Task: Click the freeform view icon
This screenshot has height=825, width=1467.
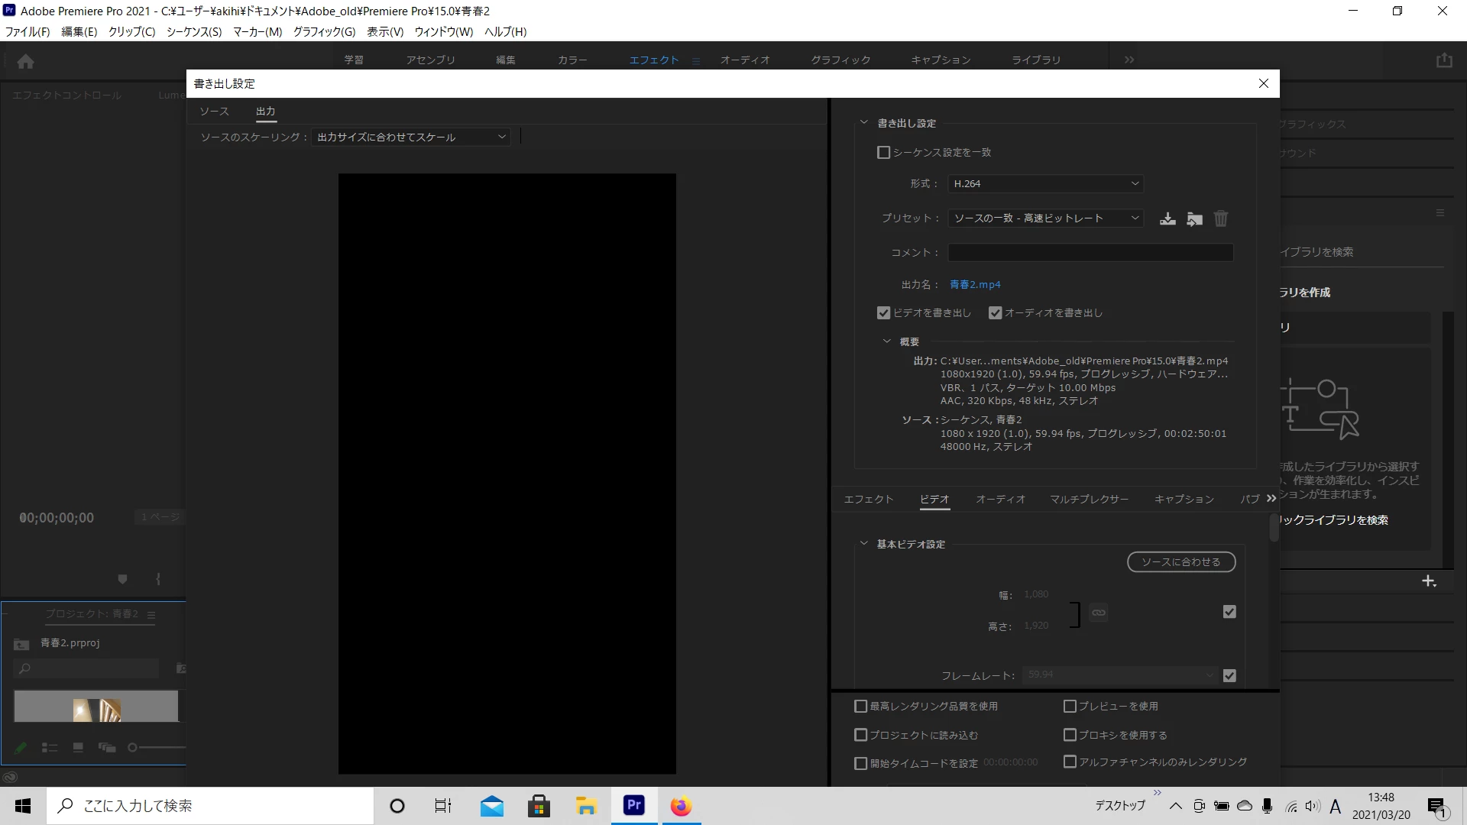Action: click(x=107, y=748)
